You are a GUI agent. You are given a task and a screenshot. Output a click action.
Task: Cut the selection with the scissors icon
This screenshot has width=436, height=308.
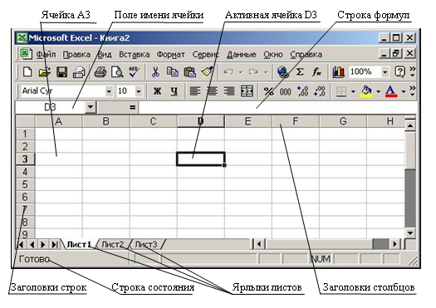click(155, 72)
